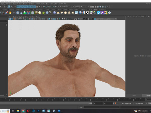151x113 pixels.
Task: Click the frame buffer window shelf icon
Action: (x=91, y=13)
